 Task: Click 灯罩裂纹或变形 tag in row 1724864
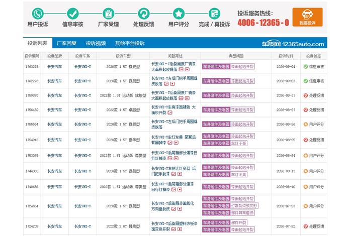[244, 206]
